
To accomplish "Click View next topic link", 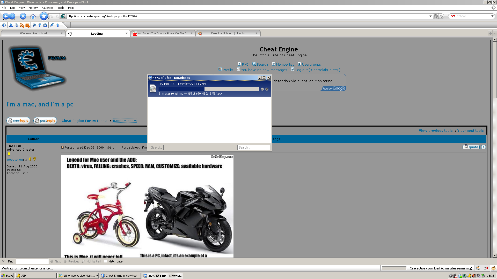I will click(470, 131).
